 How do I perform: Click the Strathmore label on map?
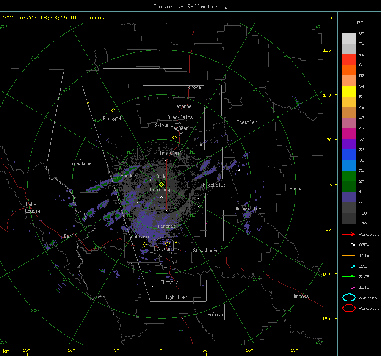click(x=206, y=251)
